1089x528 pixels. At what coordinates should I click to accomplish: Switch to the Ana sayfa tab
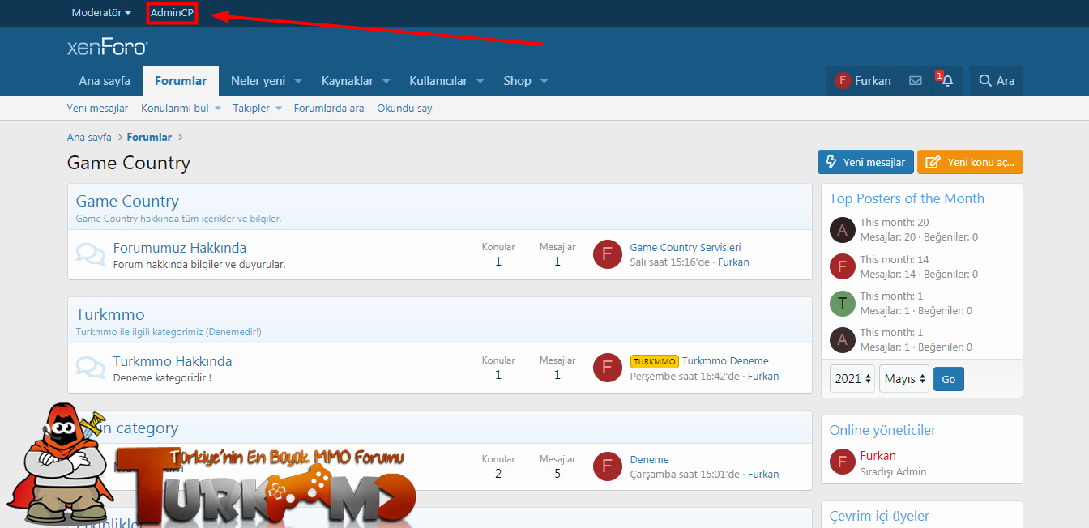point(105,81)
